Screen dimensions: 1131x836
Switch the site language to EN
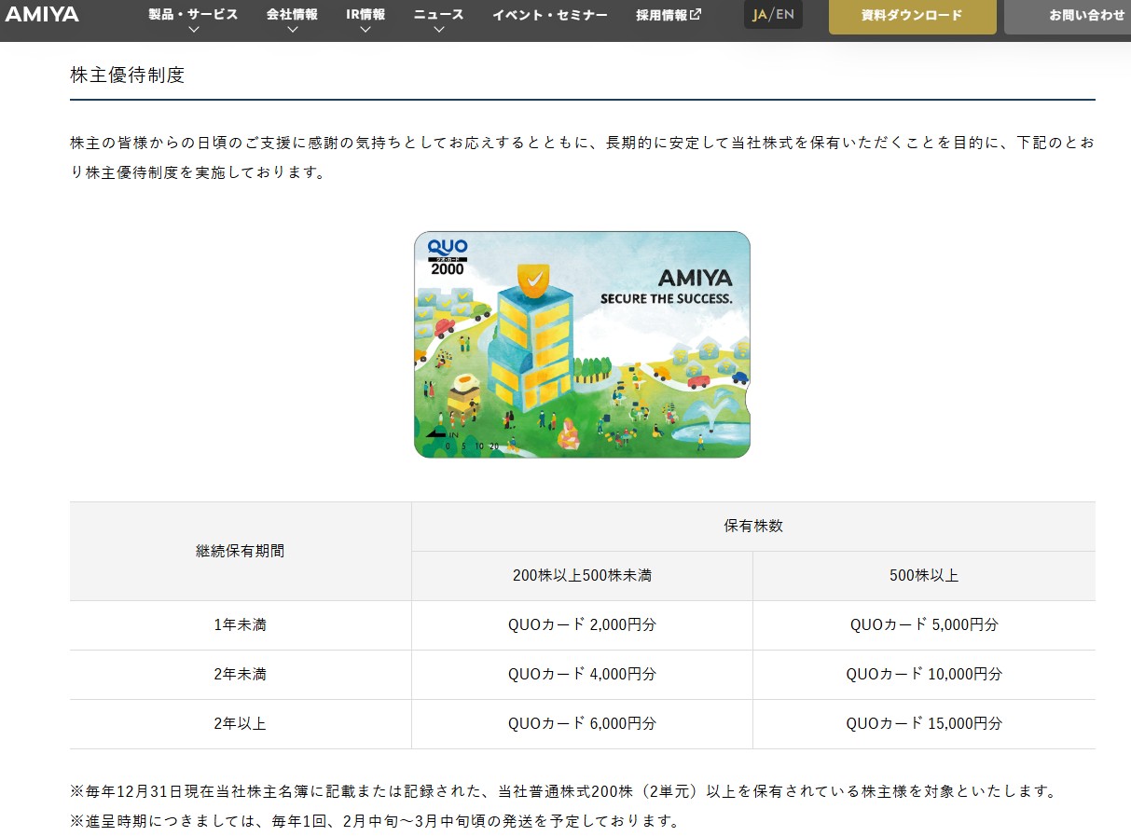point(785,14)
